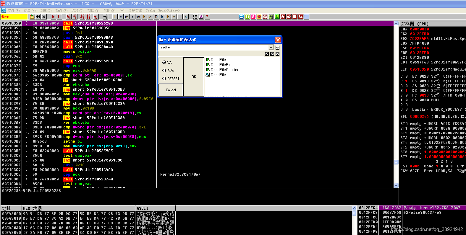Click the Restart program rewind icon
This screenshot has width=466, height=235.
click(38, 17)
